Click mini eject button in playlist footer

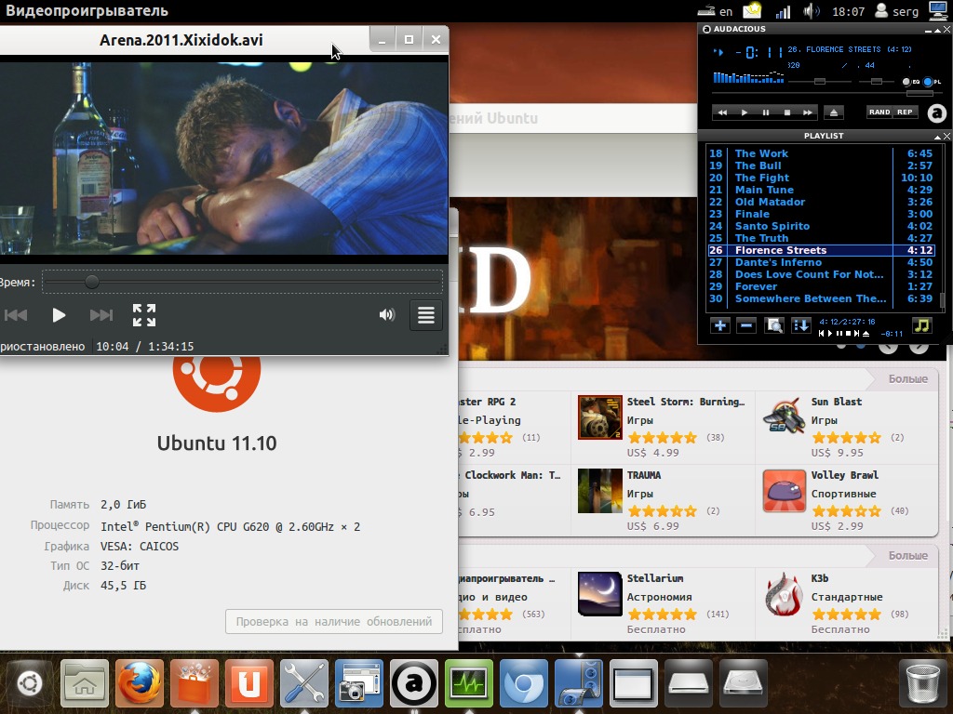(866, 334)
